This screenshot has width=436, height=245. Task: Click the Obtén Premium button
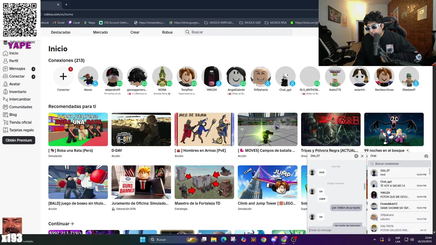[x=19, y=140]
